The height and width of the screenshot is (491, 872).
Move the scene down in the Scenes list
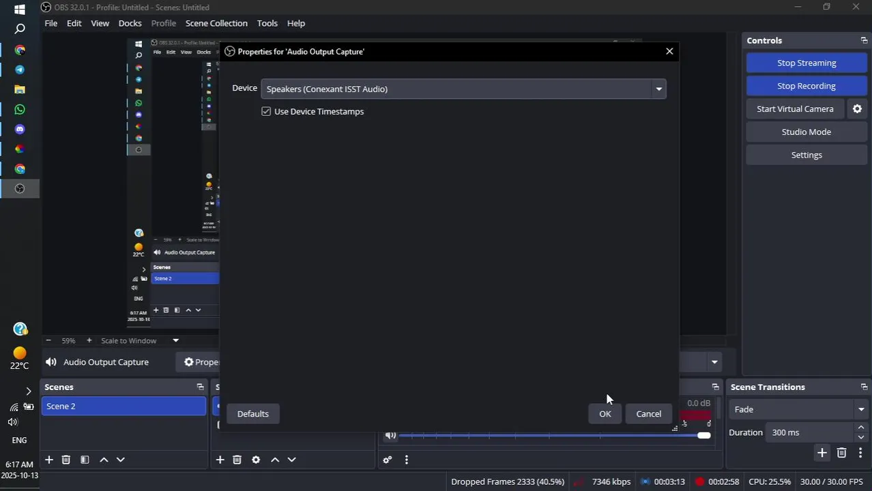coord(121,460)
